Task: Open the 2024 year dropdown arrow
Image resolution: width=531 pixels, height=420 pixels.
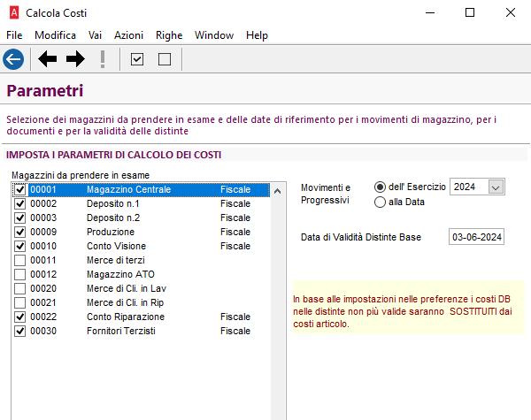Action: pos(496,187)
